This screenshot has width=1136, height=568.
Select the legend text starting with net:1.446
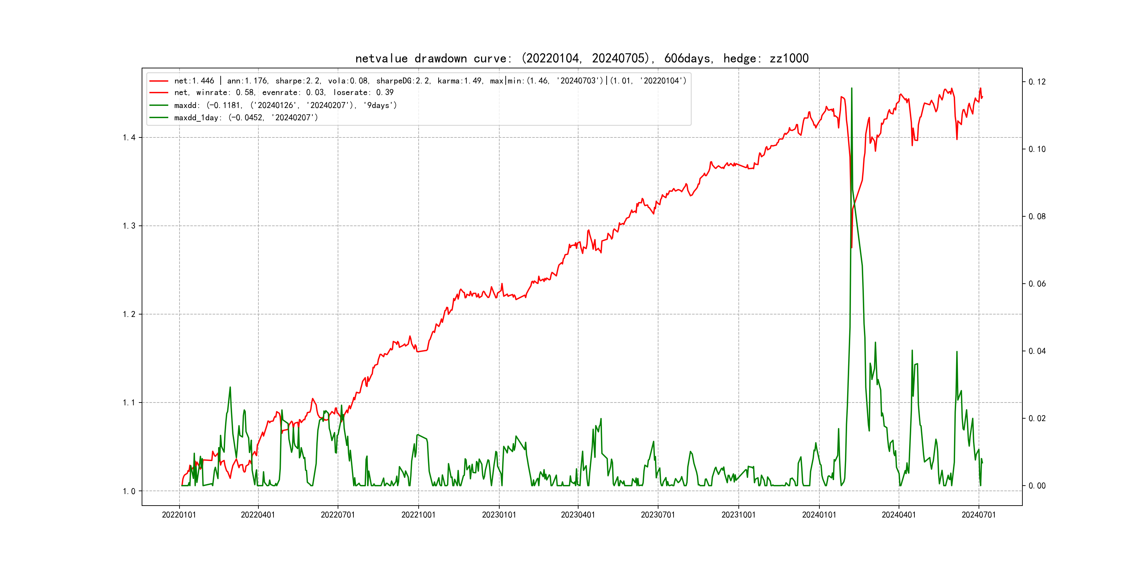coord(430,81)
